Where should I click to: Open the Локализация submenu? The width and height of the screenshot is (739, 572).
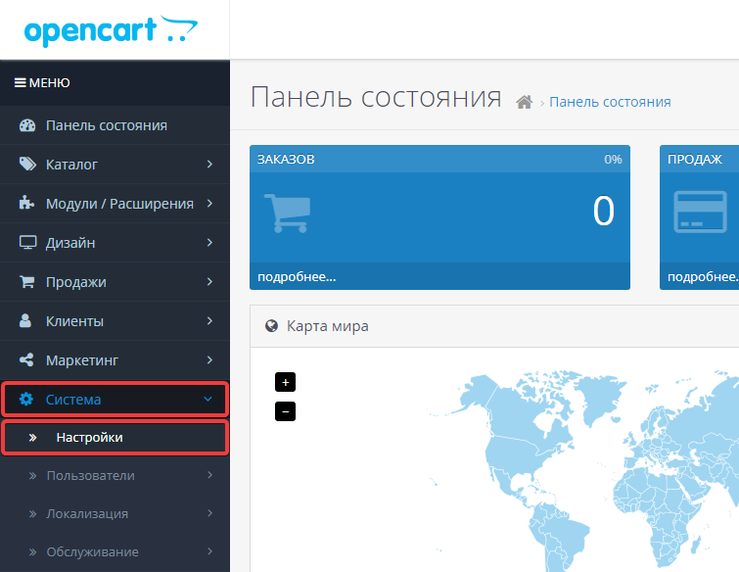tap(87, 514)
